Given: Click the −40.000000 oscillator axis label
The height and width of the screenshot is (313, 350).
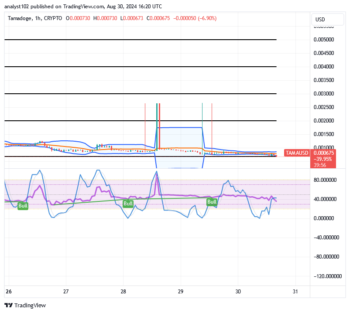Looking at the screenshot, I should point(326,238).
